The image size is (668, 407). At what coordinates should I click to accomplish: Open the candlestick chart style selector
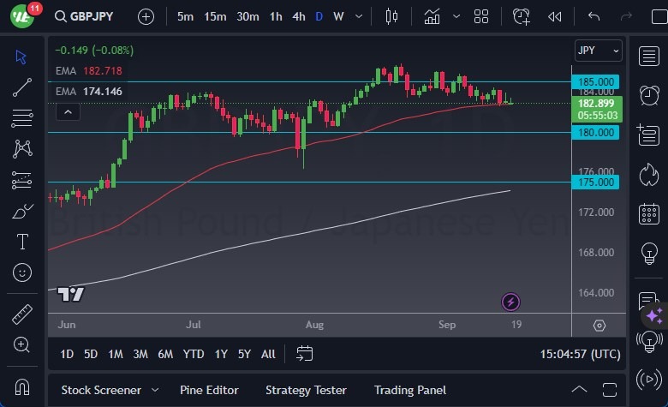click(392, 16)
